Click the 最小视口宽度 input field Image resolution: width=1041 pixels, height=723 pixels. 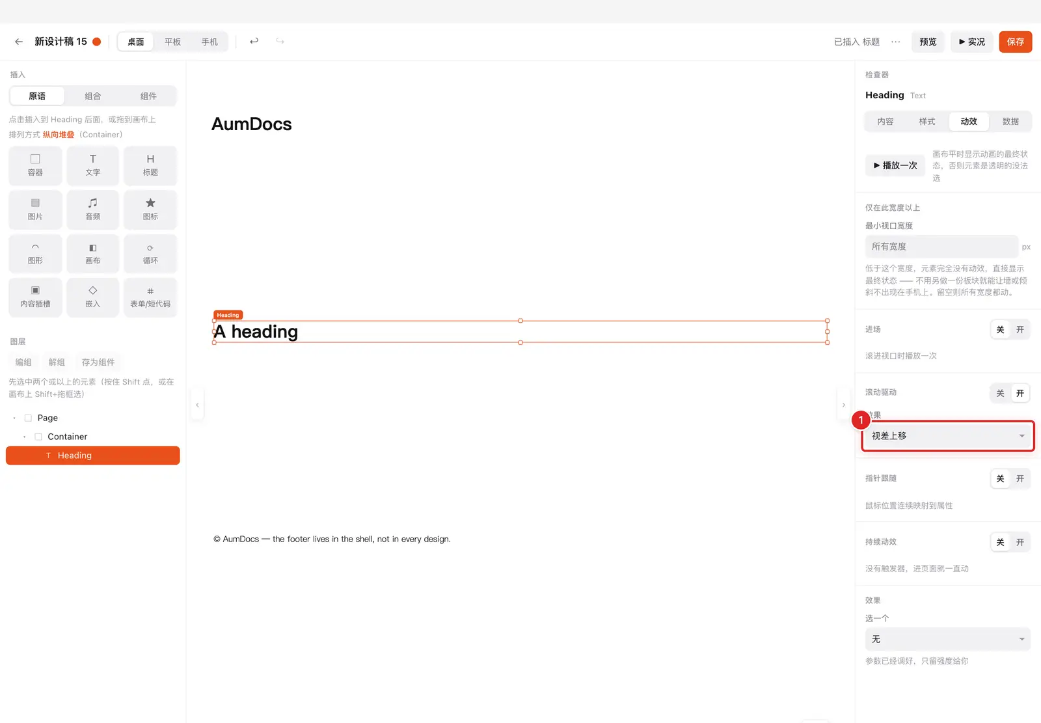click(941, 247)
